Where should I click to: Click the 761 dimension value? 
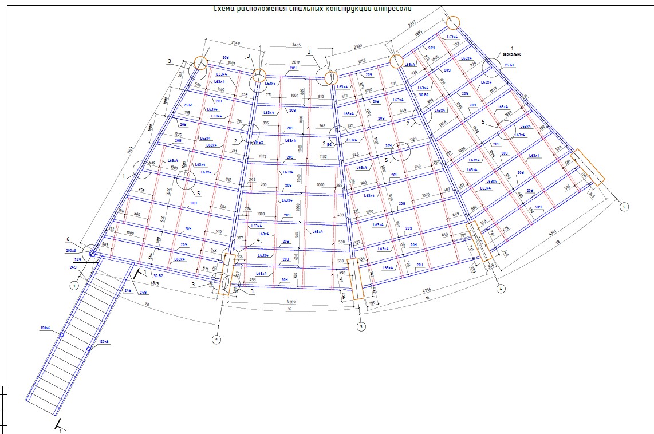point(234,151)
